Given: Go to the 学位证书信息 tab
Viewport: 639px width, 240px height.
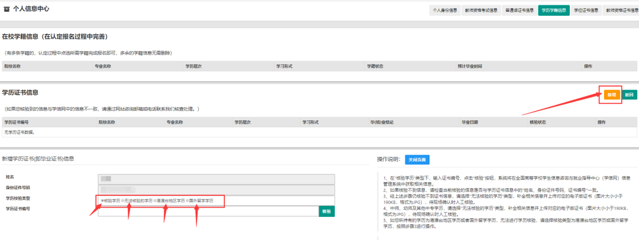Looking at the screenshot, I should coord(586,10).
